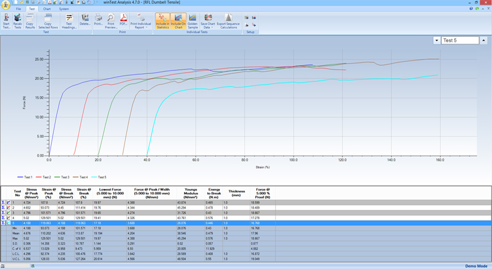Viewport: 492px width, 269px height.
Task: Click Test 1 blue legend entry
Action: tap(25, 177)
